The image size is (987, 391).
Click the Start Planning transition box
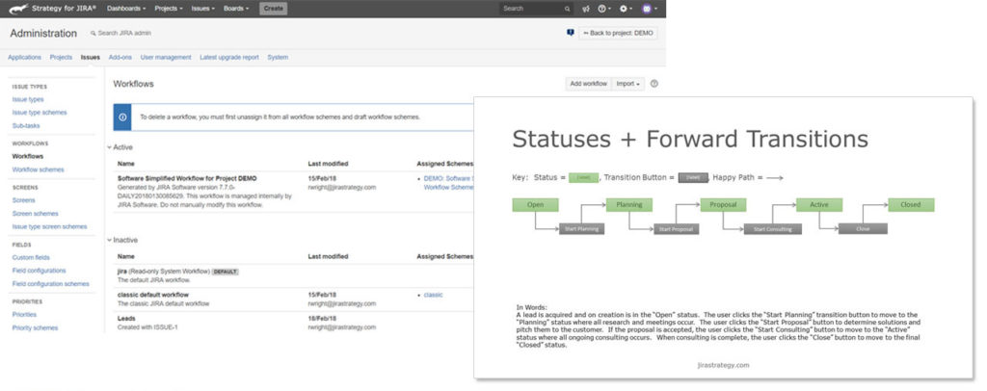coord(581,229)
